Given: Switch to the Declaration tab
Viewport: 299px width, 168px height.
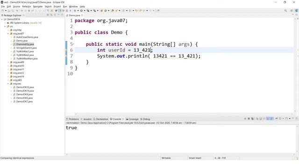Looking at the screenshot, I should (x=101, y=119).
